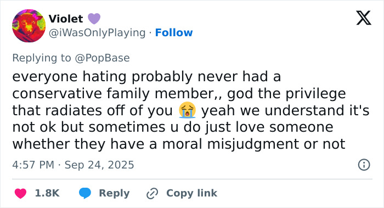Image resolution: width=384 pixels, height=208 pixels.
Task: Click the purple heart emoji beside Violet
Action: [x=94, y=19]
